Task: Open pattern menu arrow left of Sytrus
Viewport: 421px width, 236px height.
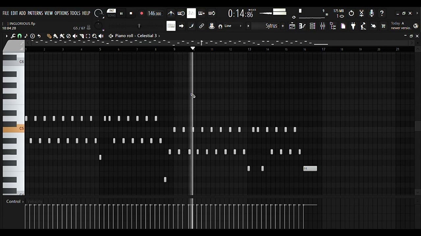Action: pyautogui.click(x=248, y=26)
